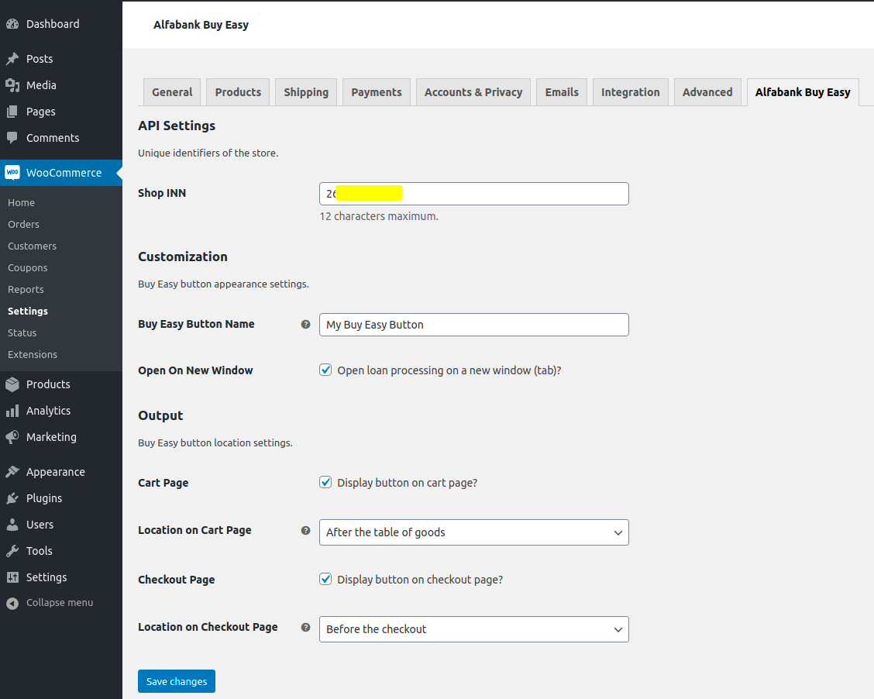Screen dimensions: 874x699
Task: Switch to the Payments tab
Action: (x=377, y=92)
